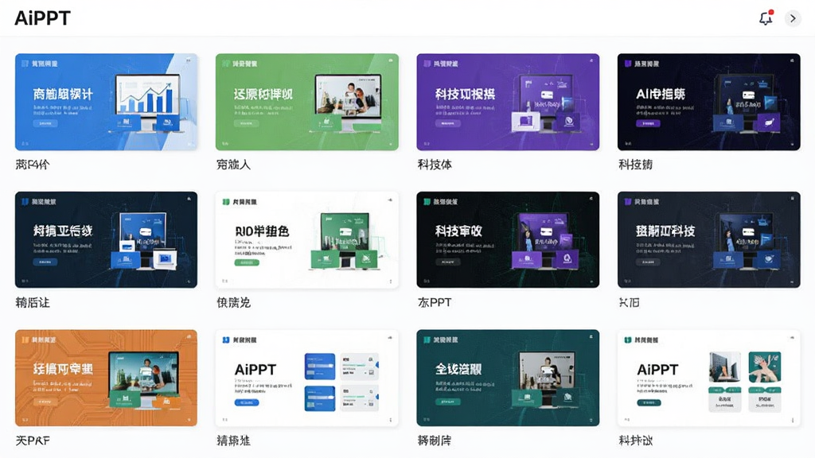Click the "科技体" caption under purple template
Viewport: 815px width, 458px height.
pyautogui.click(x=435, y=165)
